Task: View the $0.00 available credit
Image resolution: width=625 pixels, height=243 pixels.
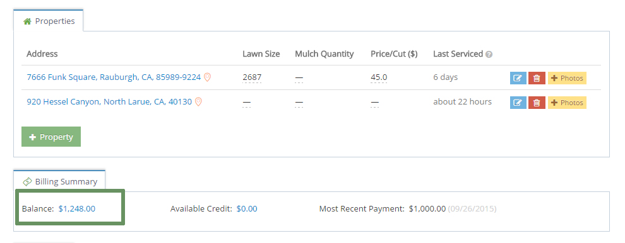Action: tap(247, 208)
